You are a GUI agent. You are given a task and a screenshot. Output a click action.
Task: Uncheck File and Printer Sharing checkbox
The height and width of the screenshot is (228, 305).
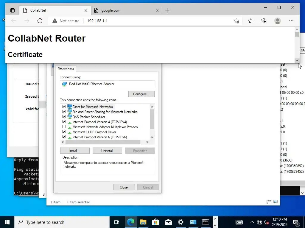click(64, 112)
